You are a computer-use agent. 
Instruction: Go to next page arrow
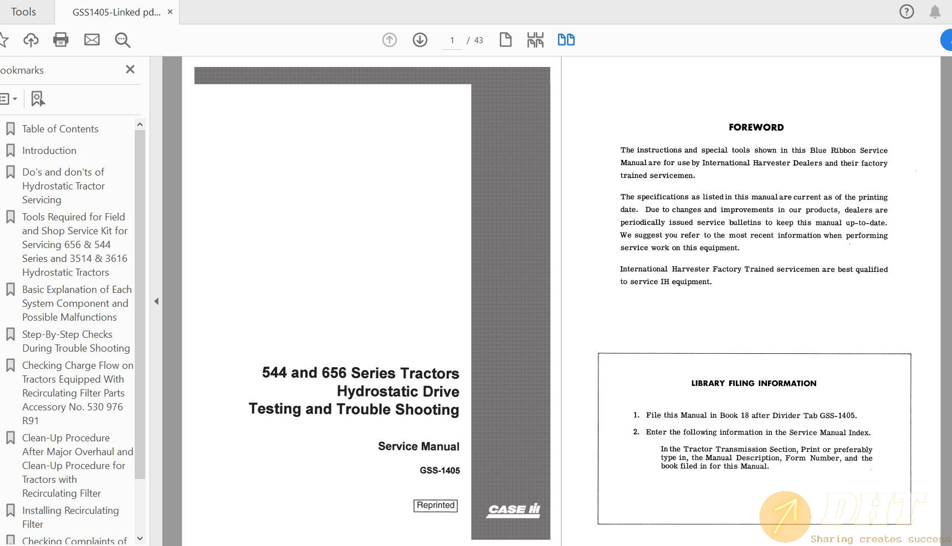coord(420,40)
